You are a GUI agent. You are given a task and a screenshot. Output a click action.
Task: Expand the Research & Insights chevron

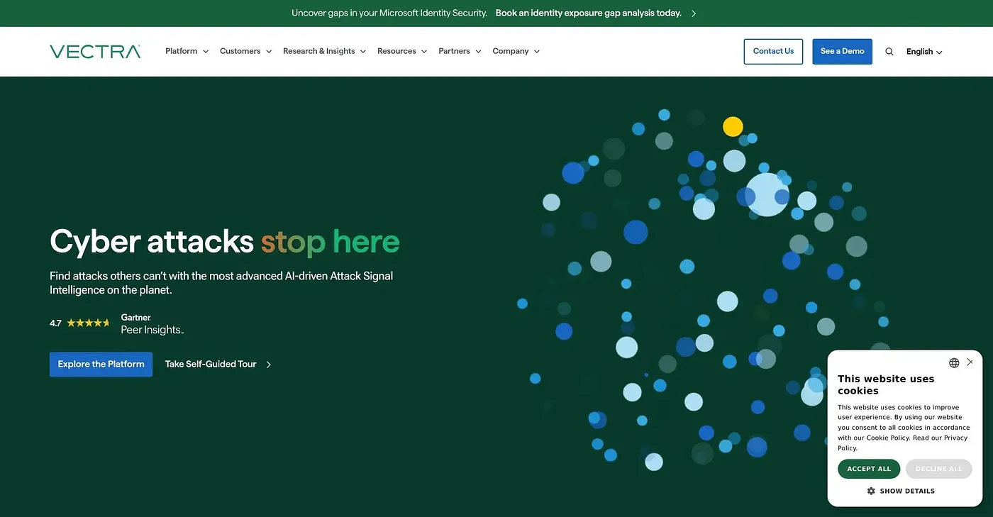coord(363,52)
